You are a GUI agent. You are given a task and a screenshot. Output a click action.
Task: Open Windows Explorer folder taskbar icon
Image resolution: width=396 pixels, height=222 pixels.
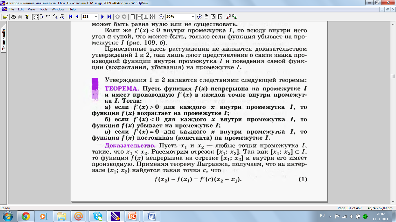[62, 216]
